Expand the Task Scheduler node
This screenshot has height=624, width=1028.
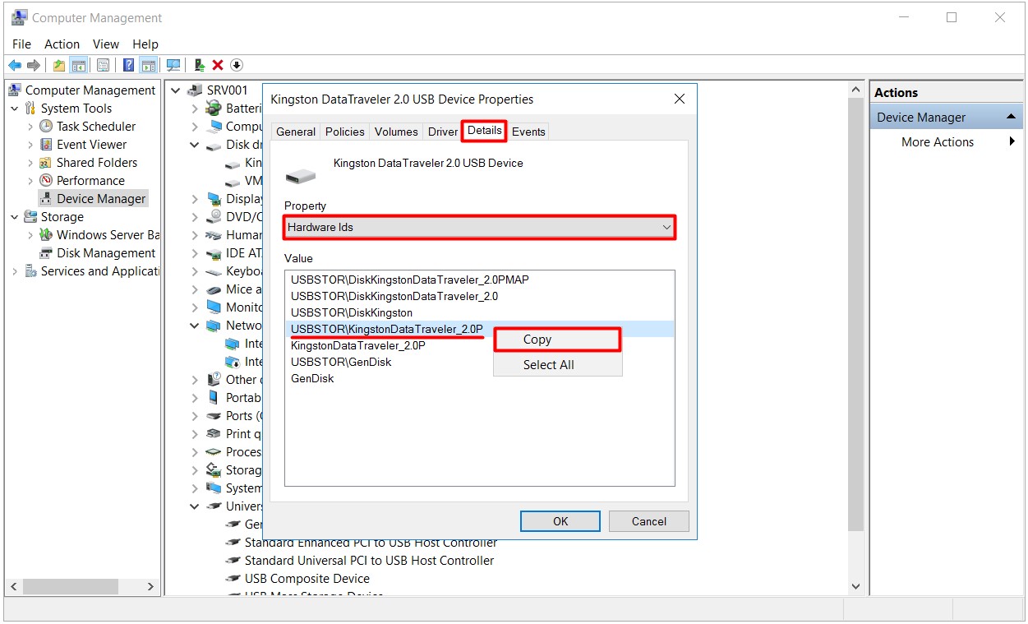coord(30,127)
